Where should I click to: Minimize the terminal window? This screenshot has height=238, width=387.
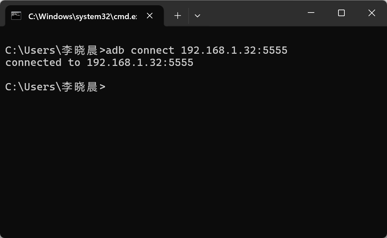click(311, 13)
